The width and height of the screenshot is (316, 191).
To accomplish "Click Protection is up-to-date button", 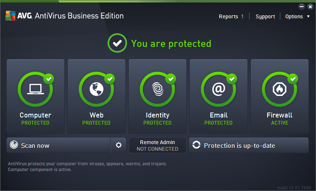I will click(x=248, y=145).
